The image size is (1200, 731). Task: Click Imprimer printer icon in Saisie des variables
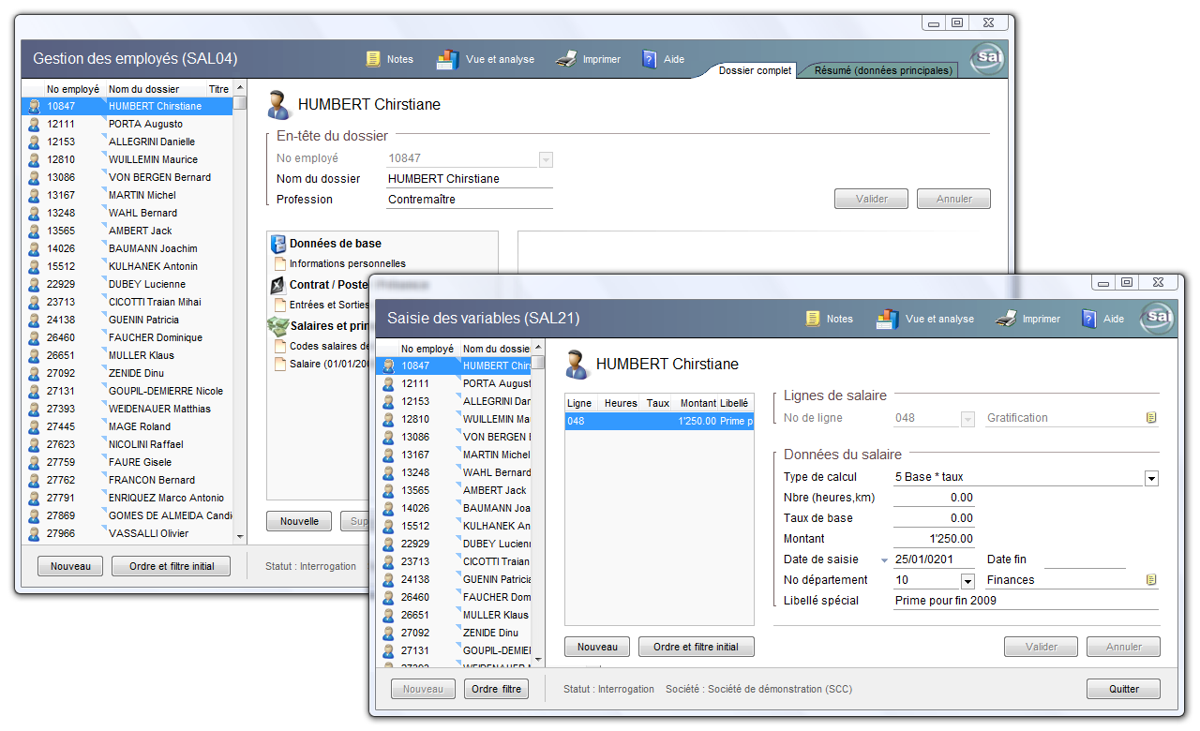click(1006, 319)
